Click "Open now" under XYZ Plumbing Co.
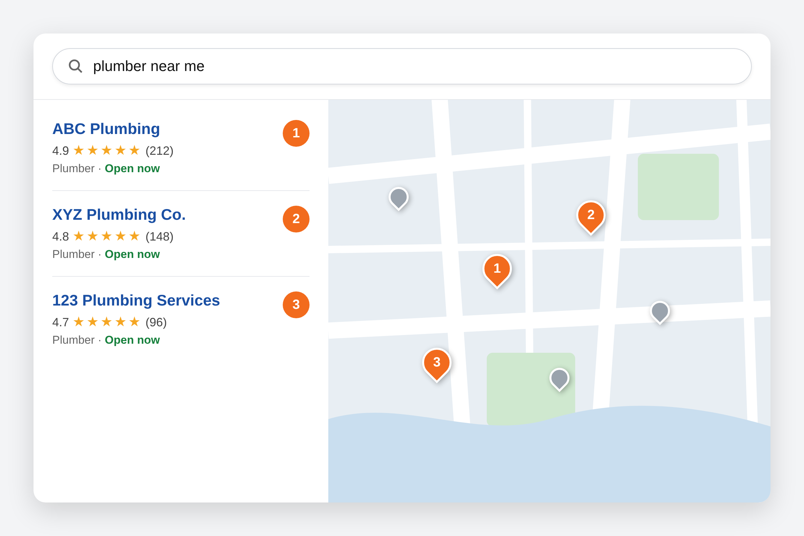Viewport: 804px width, 536px height. tap(132, 254)
